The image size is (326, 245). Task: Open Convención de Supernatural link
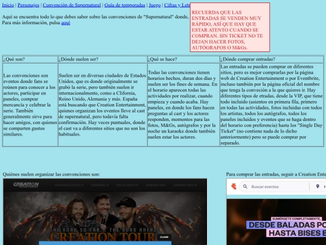coord(72,5)
